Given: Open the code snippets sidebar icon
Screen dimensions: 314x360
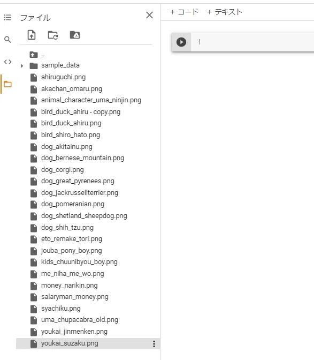Looking at the screenshot, I should (7, 62).
